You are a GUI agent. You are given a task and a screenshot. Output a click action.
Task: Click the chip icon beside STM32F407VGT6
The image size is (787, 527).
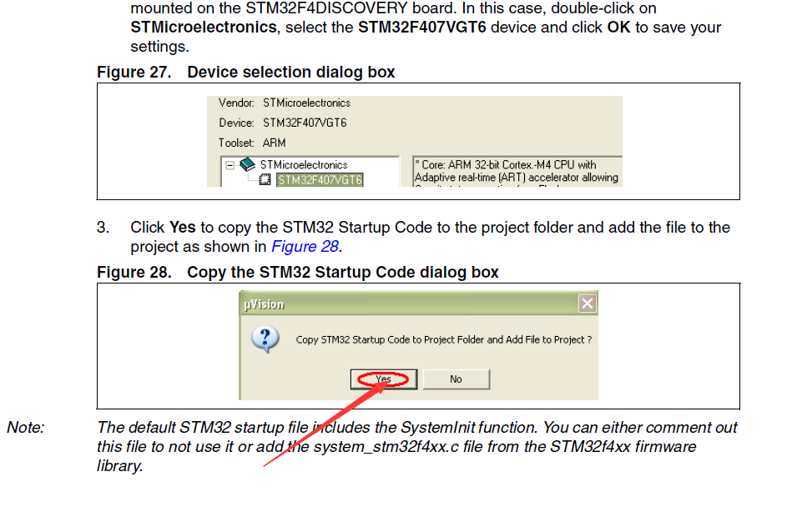click(x=265, y=179)
